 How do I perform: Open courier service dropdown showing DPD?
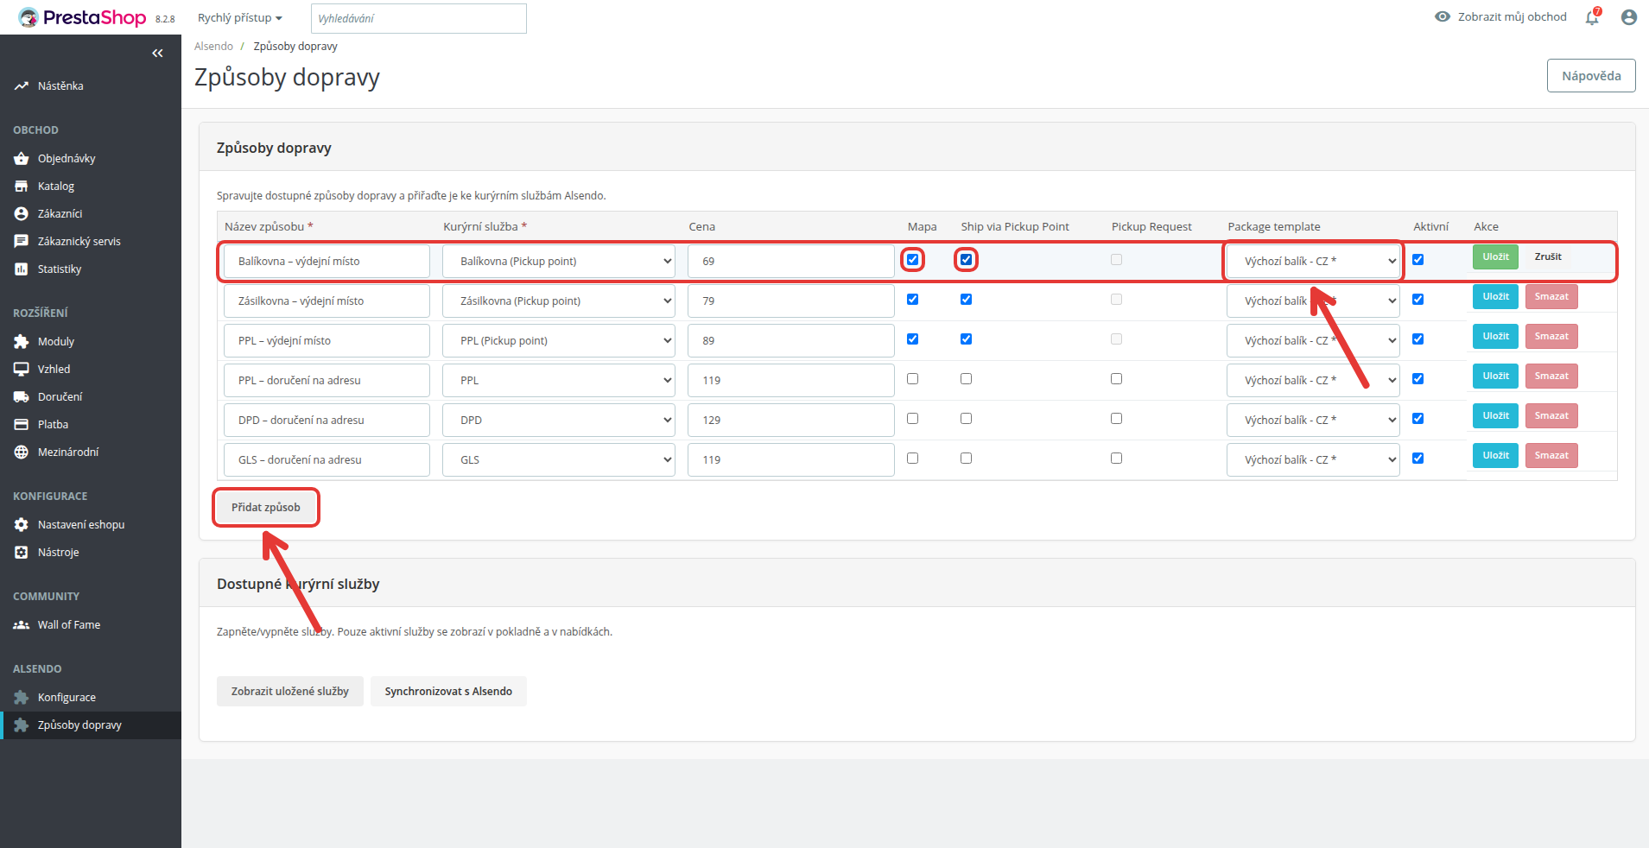coord(559,420)
